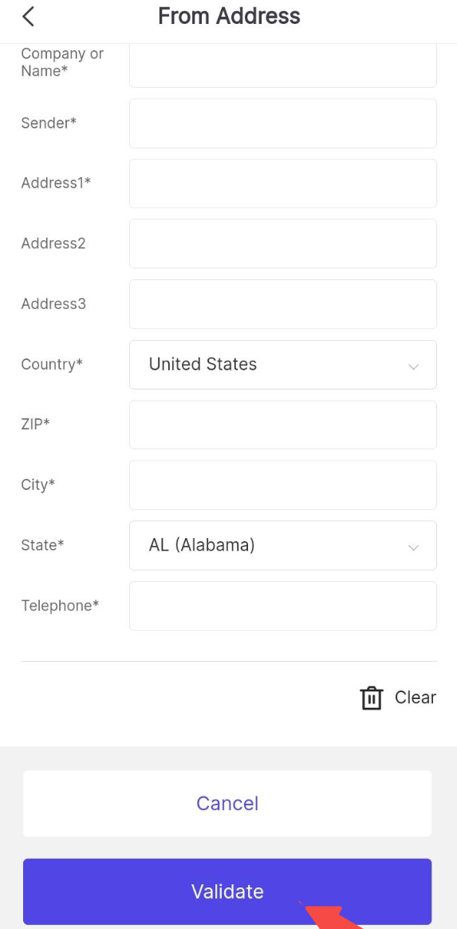Click the Cancel button
This screenshot has height=929, width=457.
coord(227,804)
